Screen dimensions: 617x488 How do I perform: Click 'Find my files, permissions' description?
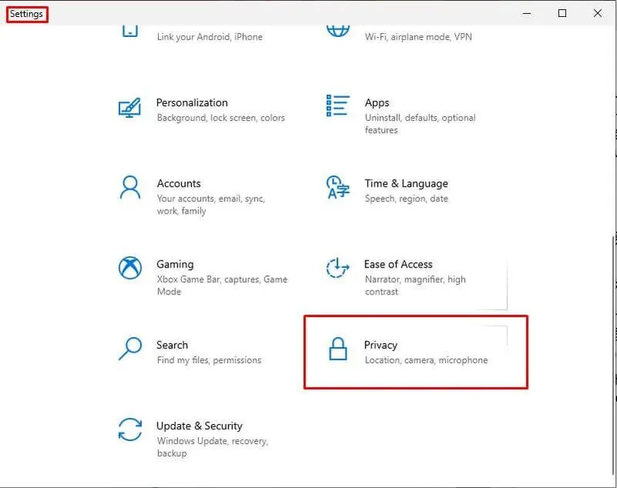[209, 360]
